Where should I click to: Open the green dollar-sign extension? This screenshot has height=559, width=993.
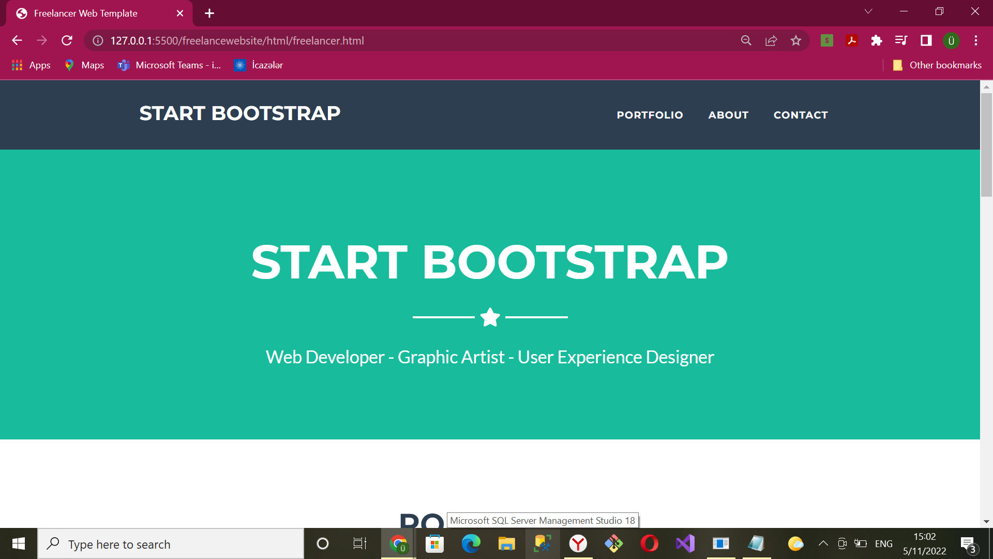(x=826, y=40)
